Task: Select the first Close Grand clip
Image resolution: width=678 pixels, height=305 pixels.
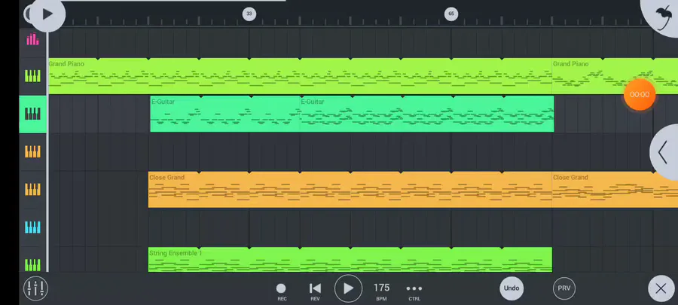Action: (350, 190)
